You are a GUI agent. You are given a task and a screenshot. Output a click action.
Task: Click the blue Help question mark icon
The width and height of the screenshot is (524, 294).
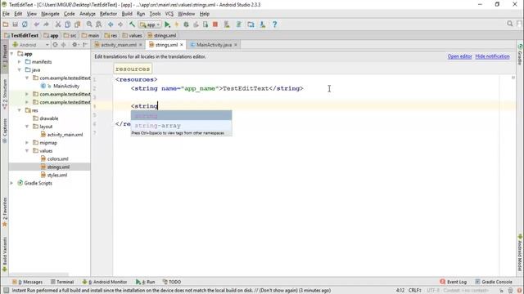click(274, 24)
